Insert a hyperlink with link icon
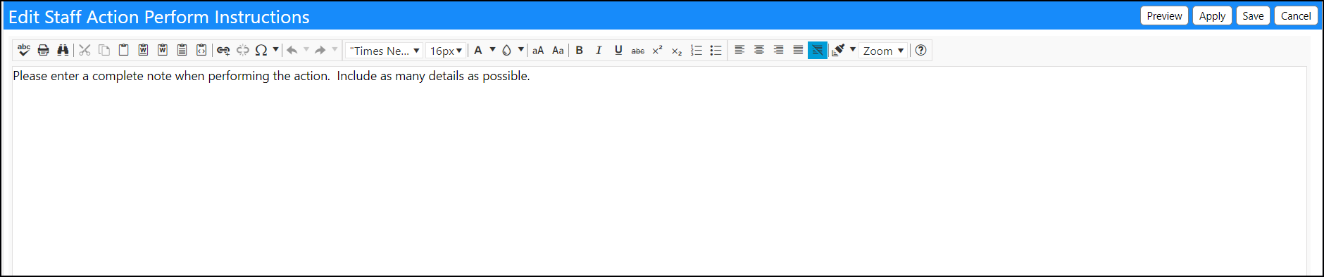 [223, 50]
